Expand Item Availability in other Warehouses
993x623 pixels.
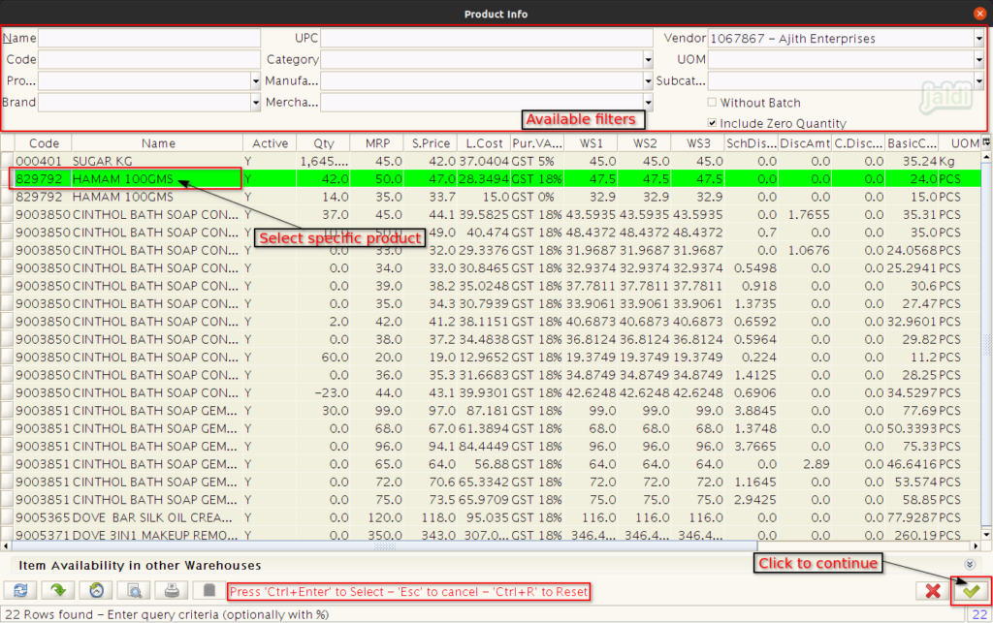[970, 564]
